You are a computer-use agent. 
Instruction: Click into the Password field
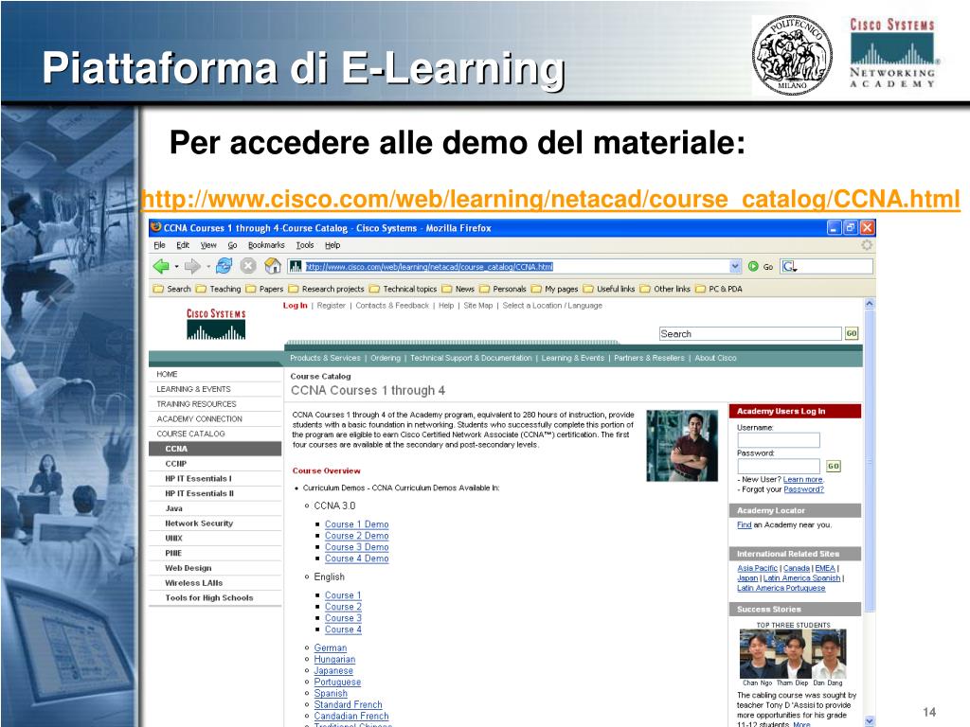point(779,466)
